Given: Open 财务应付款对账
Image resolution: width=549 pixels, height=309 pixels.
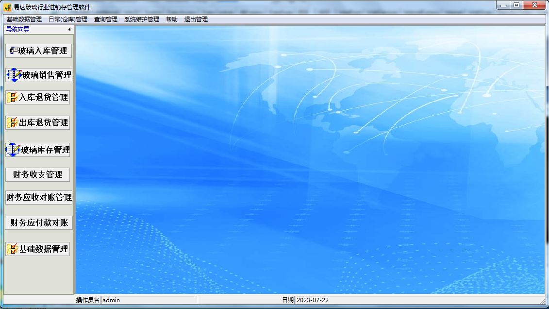Looking at the screenshot, I should [x=38, y=223].
